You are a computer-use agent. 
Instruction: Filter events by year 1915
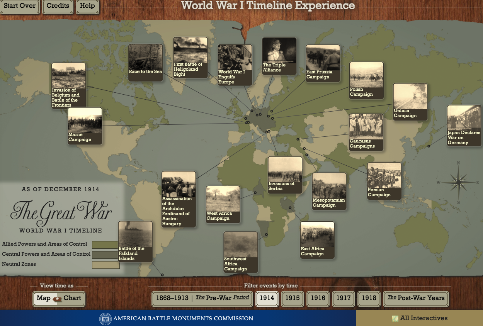[x=293, y=298]
